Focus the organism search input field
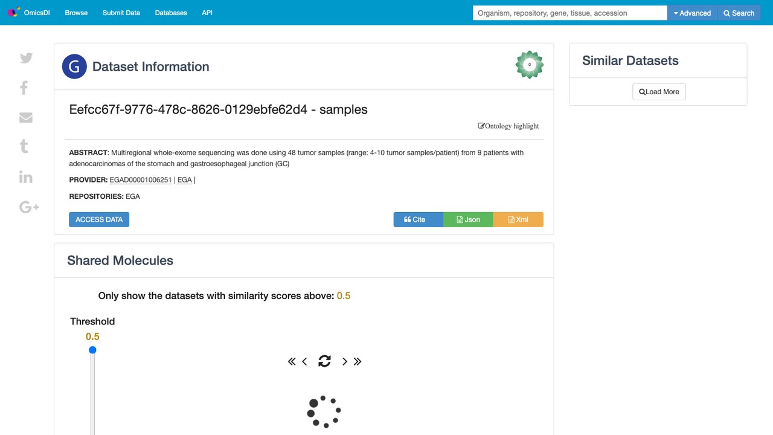 click(570, 13)
